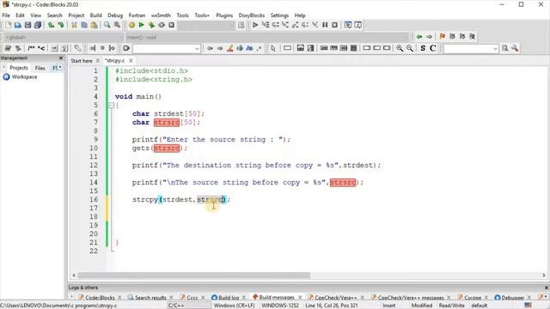Open the Build log tab
550x309 pixels.
click(x=229, y=298)
